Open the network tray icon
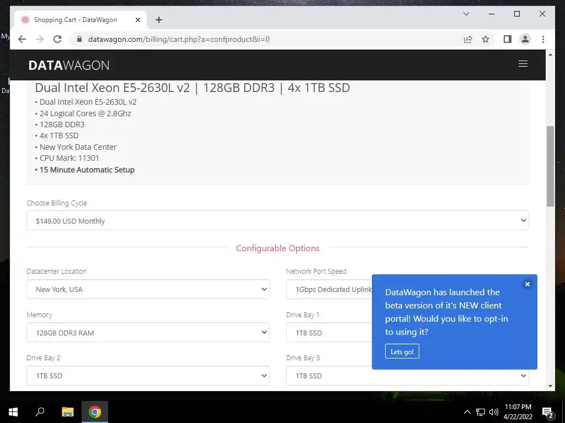The image size is (565, 423). pos(481,412)
